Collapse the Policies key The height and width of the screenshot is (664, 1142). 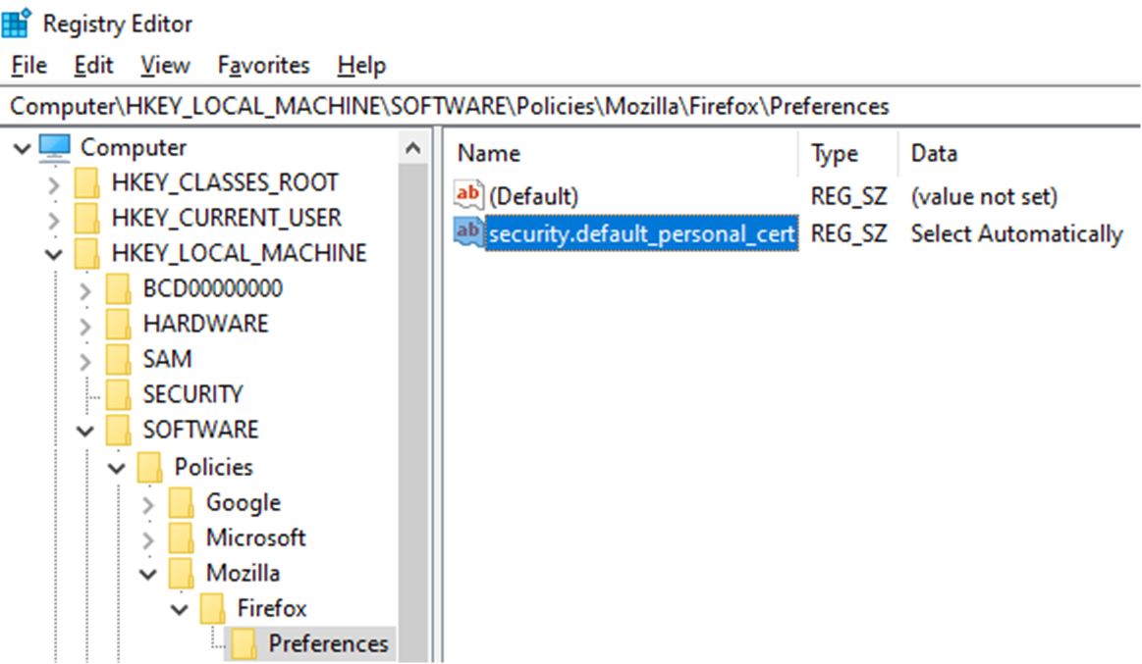[x=117, y=469]
